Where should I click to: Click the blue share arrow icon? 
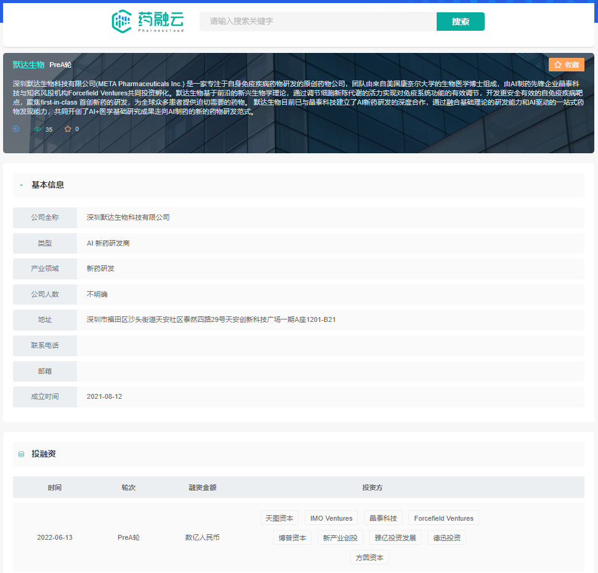pyautogui.click(x=16, y=129)
